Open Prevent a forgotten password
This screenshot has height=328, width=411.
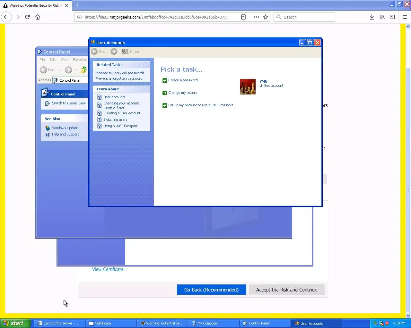tap(119, 78)
